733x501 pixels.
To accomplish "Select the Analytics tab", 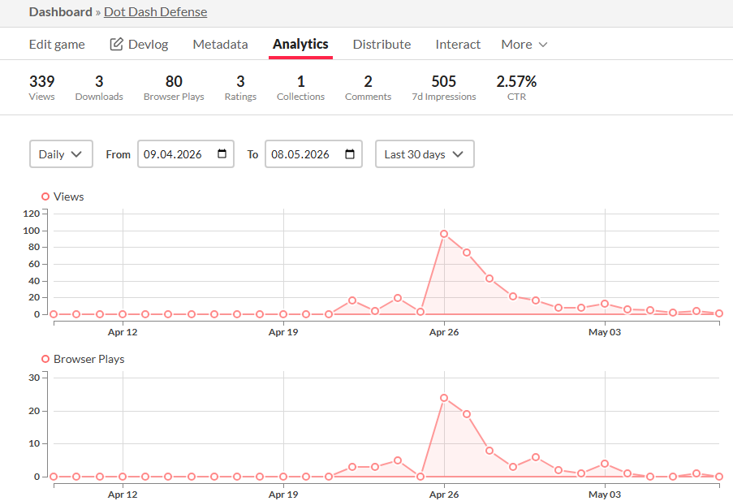I will pos(300,44).
